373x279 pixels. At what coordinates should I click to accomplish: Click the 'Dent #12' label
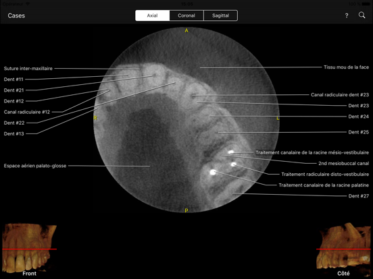14,101
